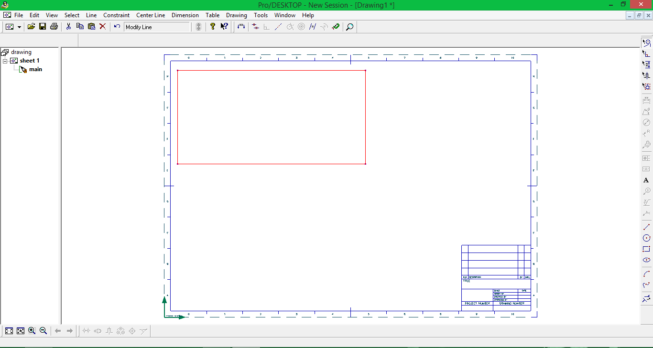
Task: Click the diagonal line constraint icon
Action: point(278,27)
